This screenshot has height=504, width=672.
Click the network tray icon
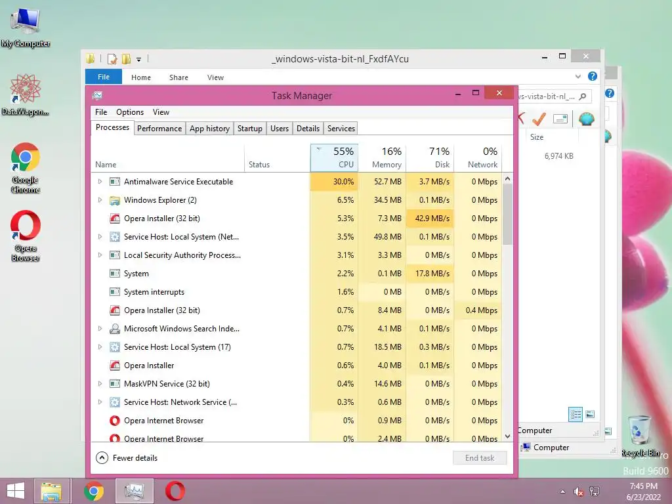(x=595, y=491)
